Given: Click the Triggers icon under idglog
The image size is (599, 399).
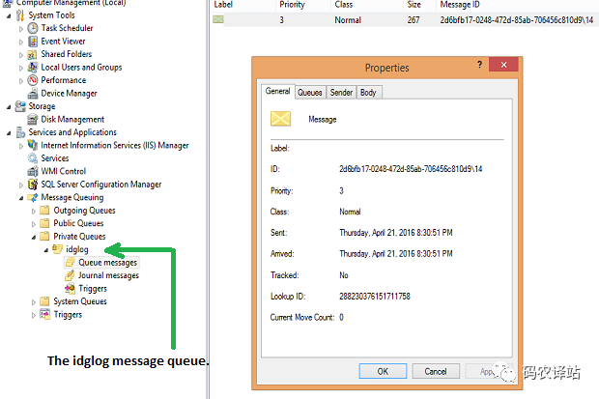Looking at the screenshot, I should point(70,288).
